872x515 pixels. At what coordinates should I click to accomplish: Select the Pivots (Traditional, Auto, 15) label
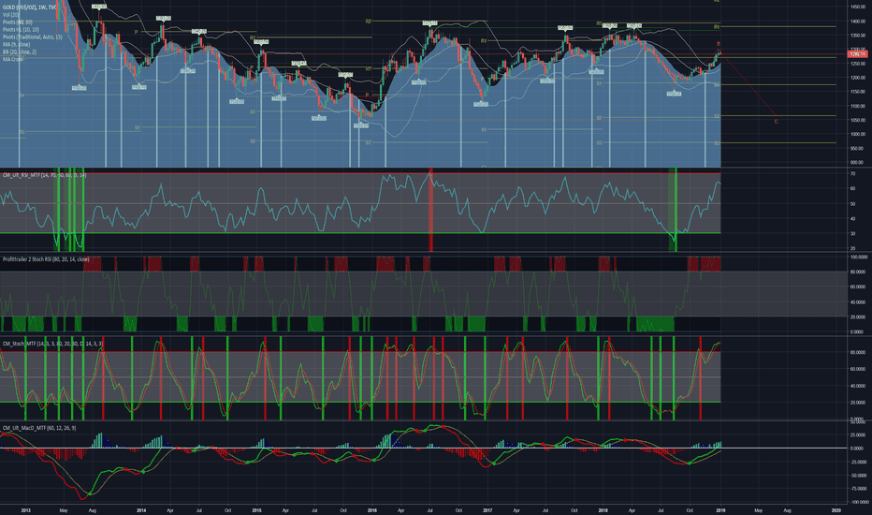pyautogui.click(x=32, y=37)
